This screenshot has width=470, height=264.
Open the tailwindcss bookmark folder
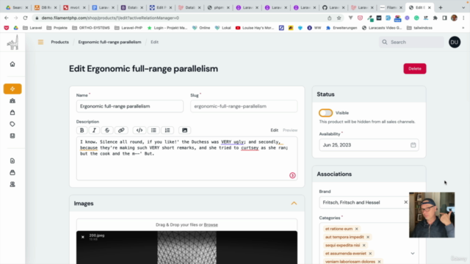pyautogui.click(x=419, y=28)
